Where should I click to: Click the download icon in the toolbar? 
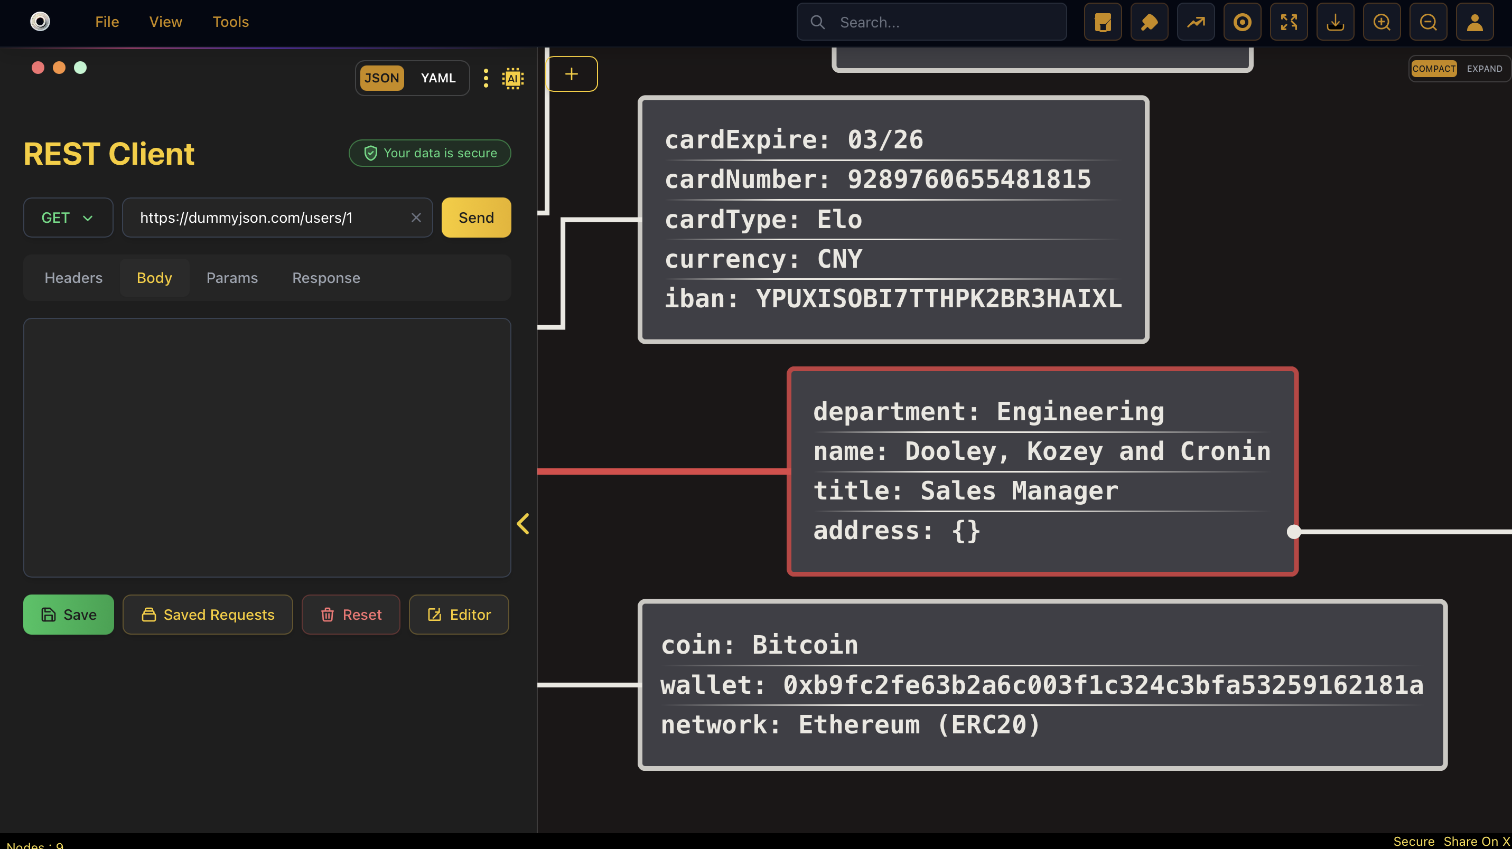(x=1334, y=22)
